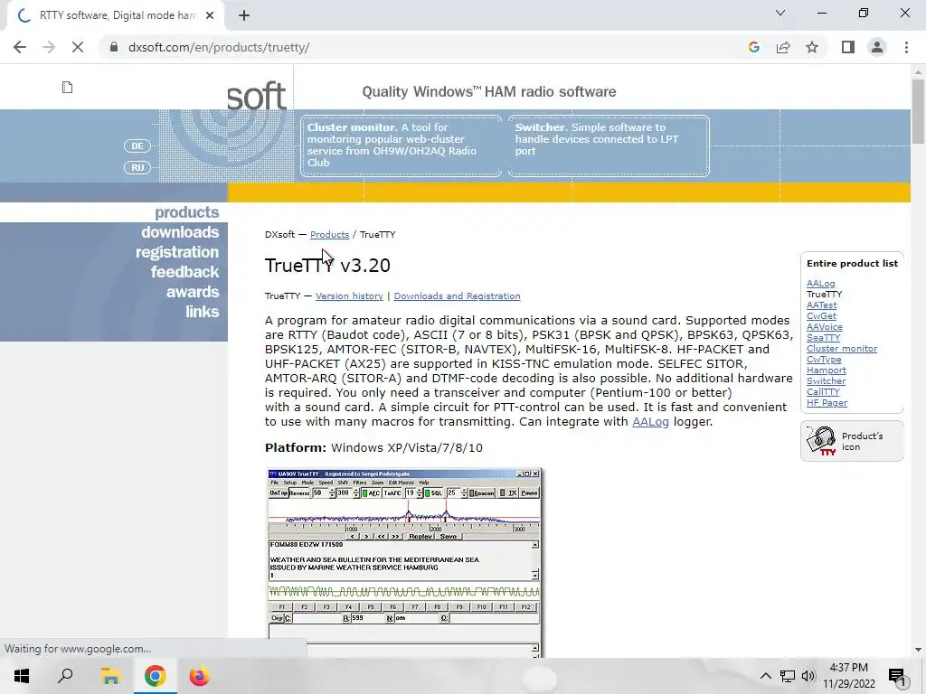
Task: Show hidden system tray icons
Action: (765, 676)
